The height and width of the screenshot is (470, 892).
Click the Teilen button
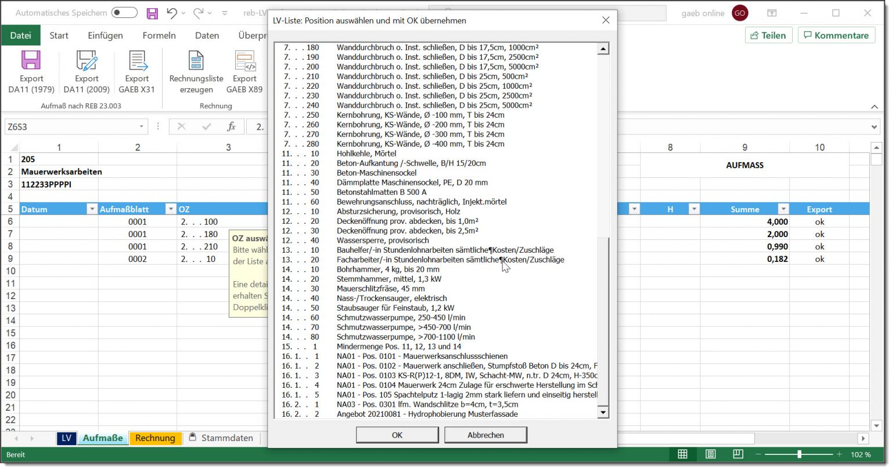click(768, 35)
